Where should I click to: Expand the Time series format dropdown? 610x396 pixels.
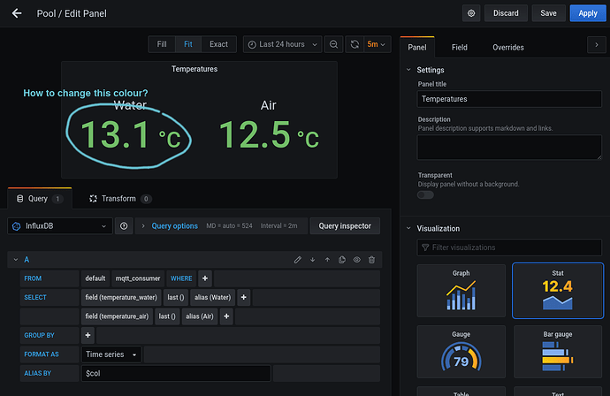pyautogui.click(x=111, y=354)
